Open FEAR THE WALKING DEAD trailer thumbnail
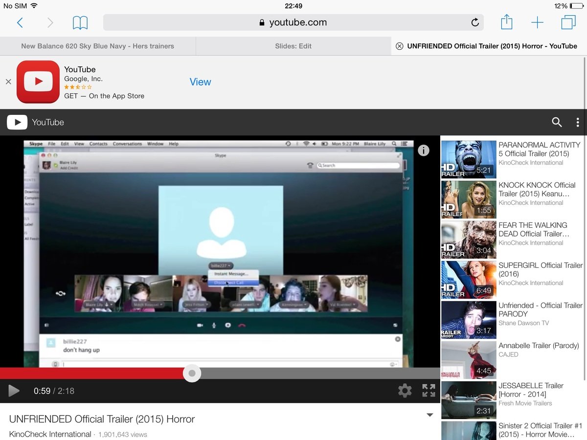The image size is (587, 440). (469, 240)
